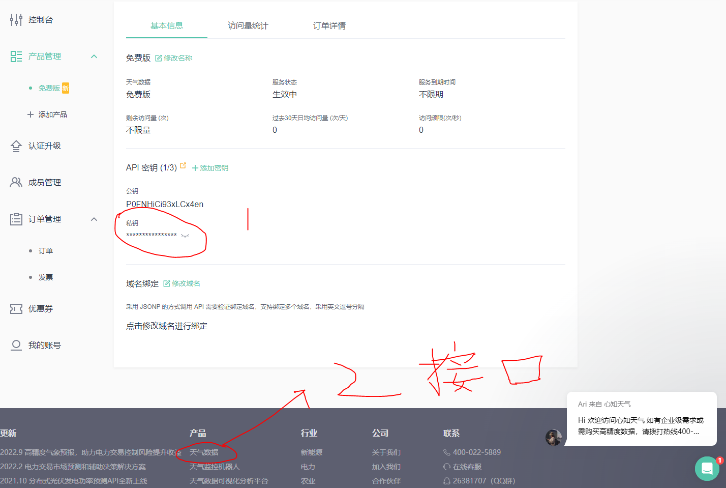
Task: Click the 控制台 dashboard icon in sidebar
Action: coord(16,20)
